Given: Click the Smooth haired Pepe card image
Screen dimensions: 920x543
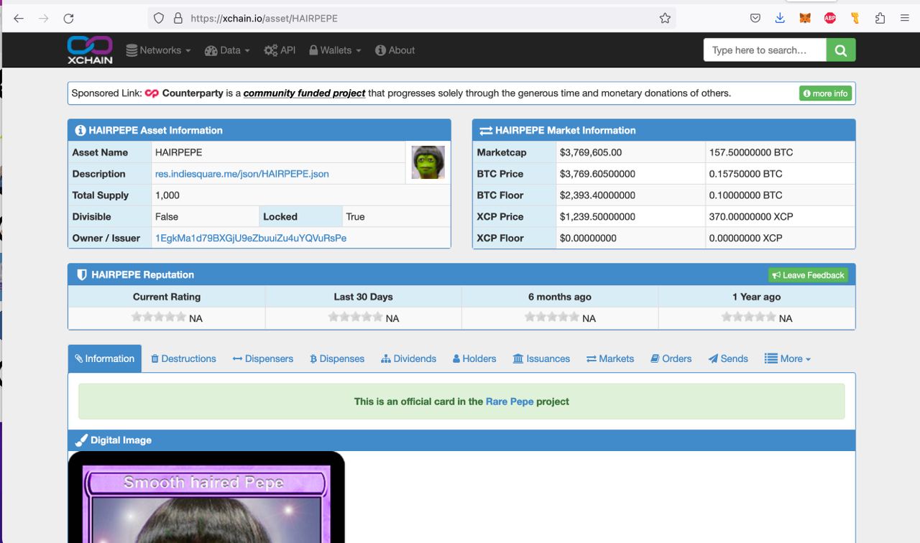Looking at the screenshot, I should [x=206, y=497].
